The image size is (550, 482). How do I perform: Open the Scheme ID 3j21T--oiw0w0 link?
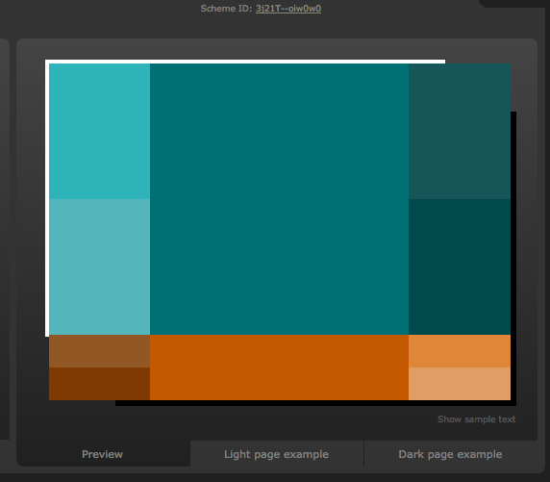coord(288,9)
